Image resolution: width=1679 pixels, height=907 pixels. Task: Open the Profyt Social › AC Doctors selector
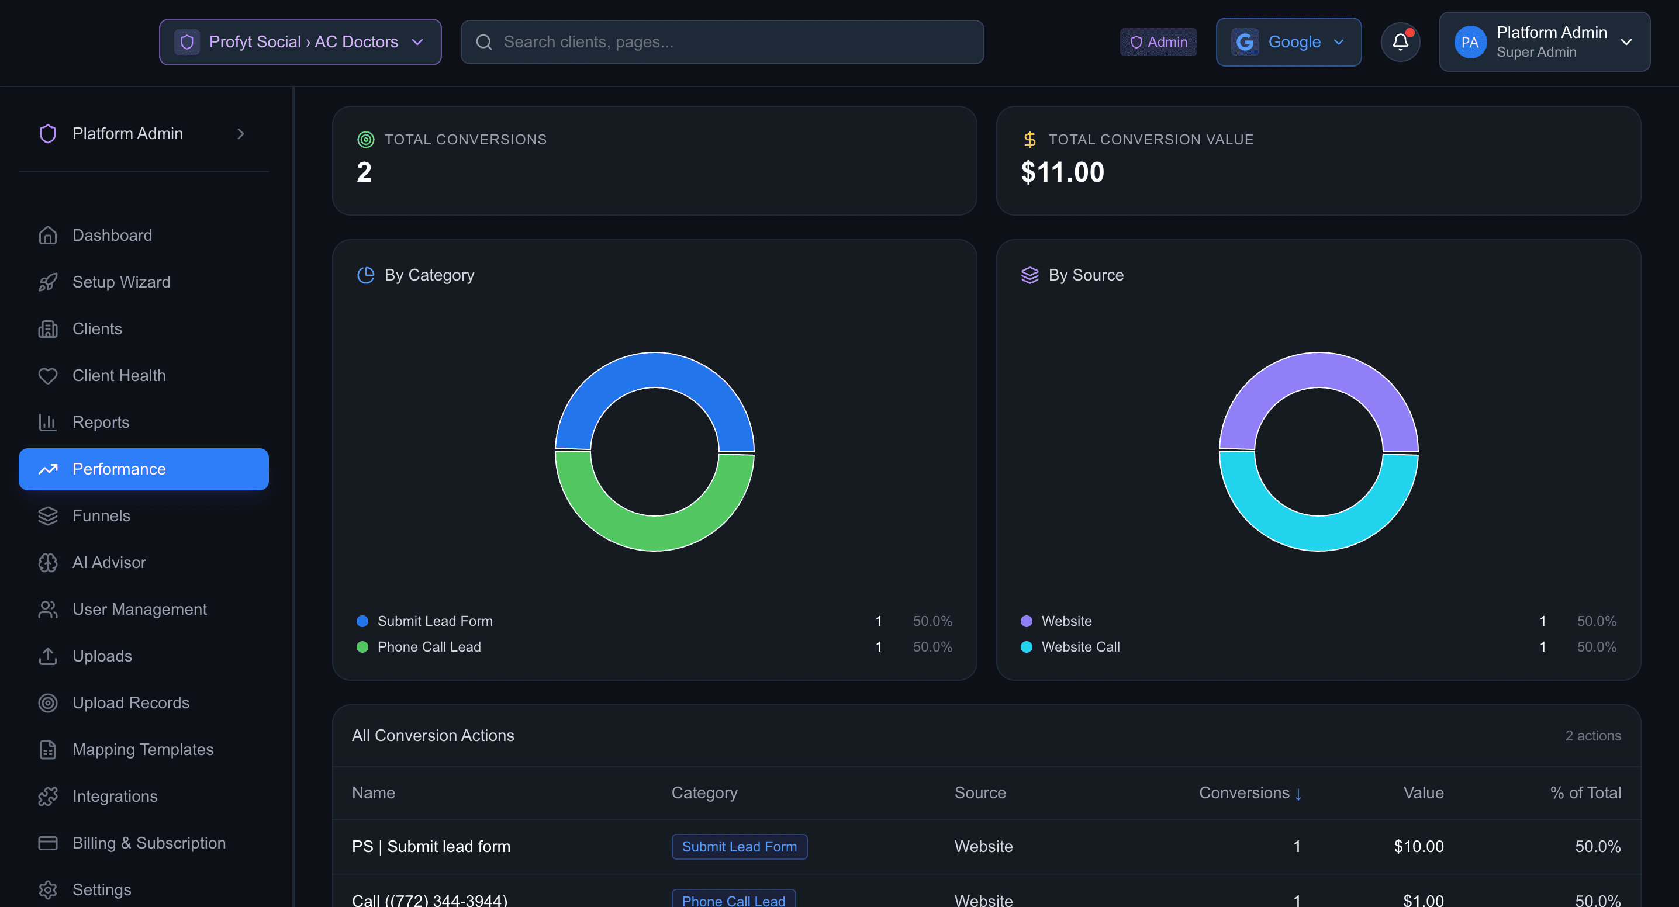[300, 41]
